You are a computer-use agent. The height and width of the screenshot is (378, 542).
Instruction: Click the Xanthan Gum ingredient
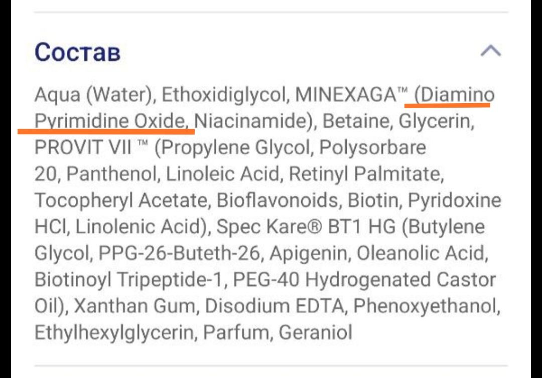point(134,306)
